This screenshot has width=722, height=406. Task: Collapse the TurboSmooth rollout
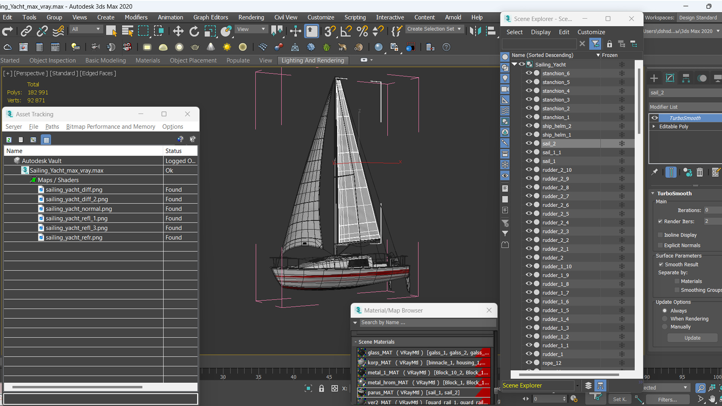653,193
